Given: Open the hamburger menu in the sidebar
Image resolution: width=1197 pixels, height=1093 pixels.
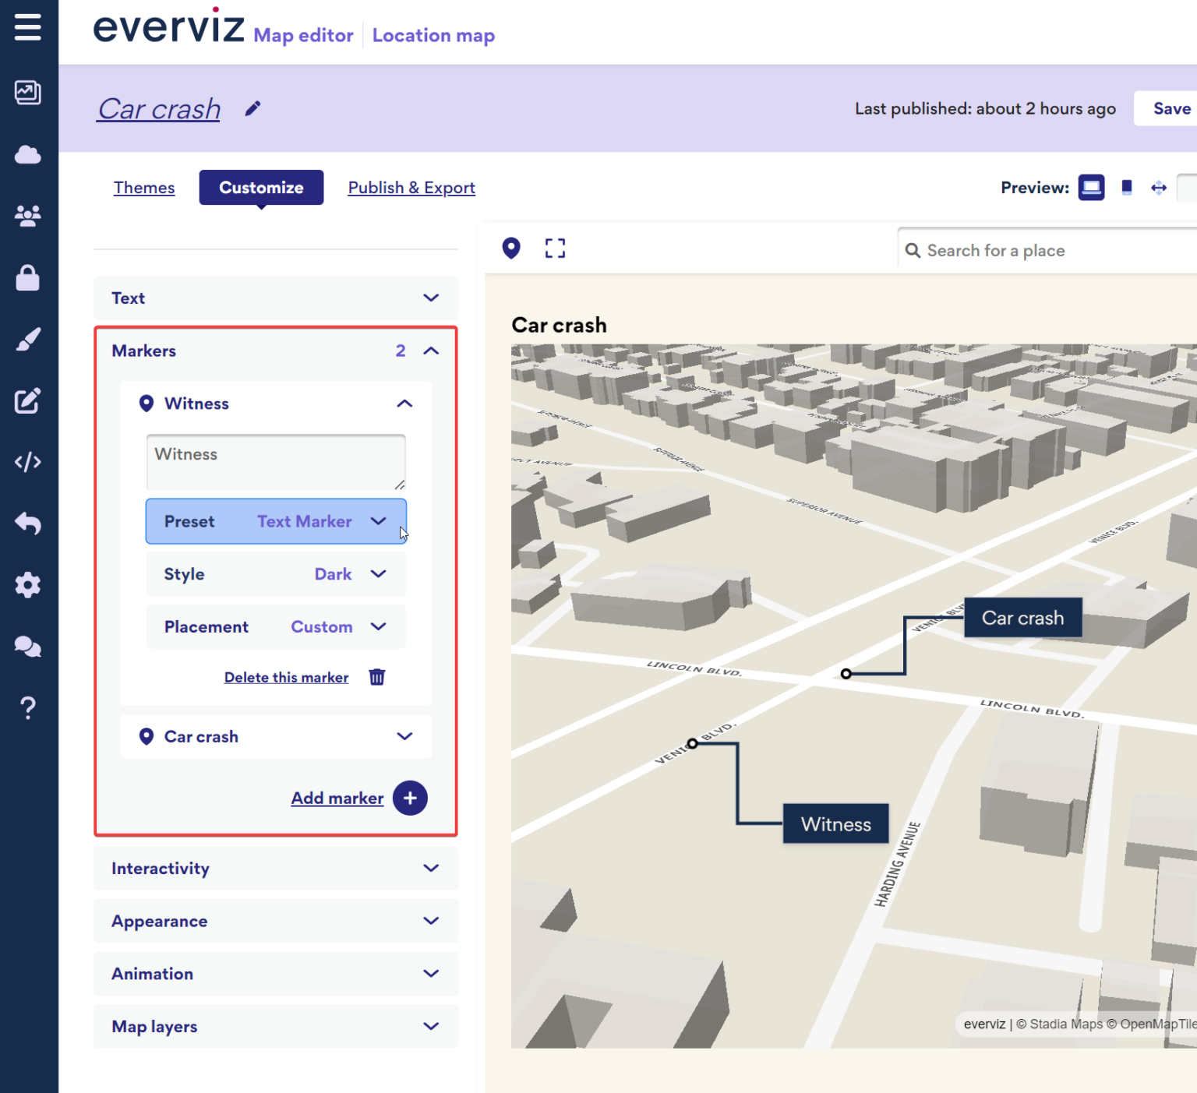Looking at the screenshot, I should coord(29,26).
